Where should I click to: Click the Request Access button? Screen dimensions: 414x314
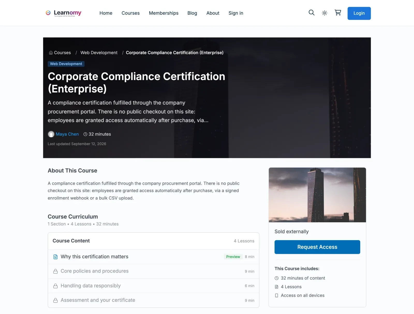(x=317, y=247)
